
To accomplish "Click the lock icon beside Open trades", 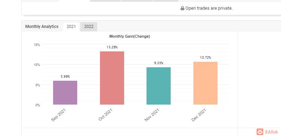I will tap(182, 8).
